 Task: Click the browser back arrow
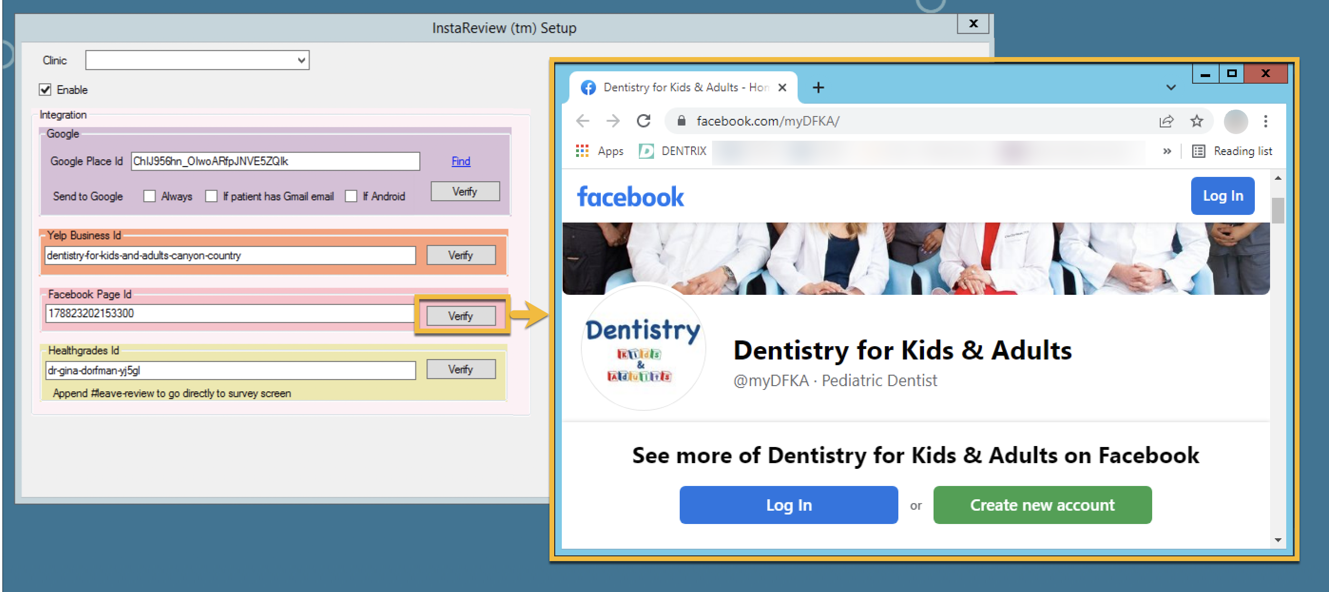tap(582, 121)
